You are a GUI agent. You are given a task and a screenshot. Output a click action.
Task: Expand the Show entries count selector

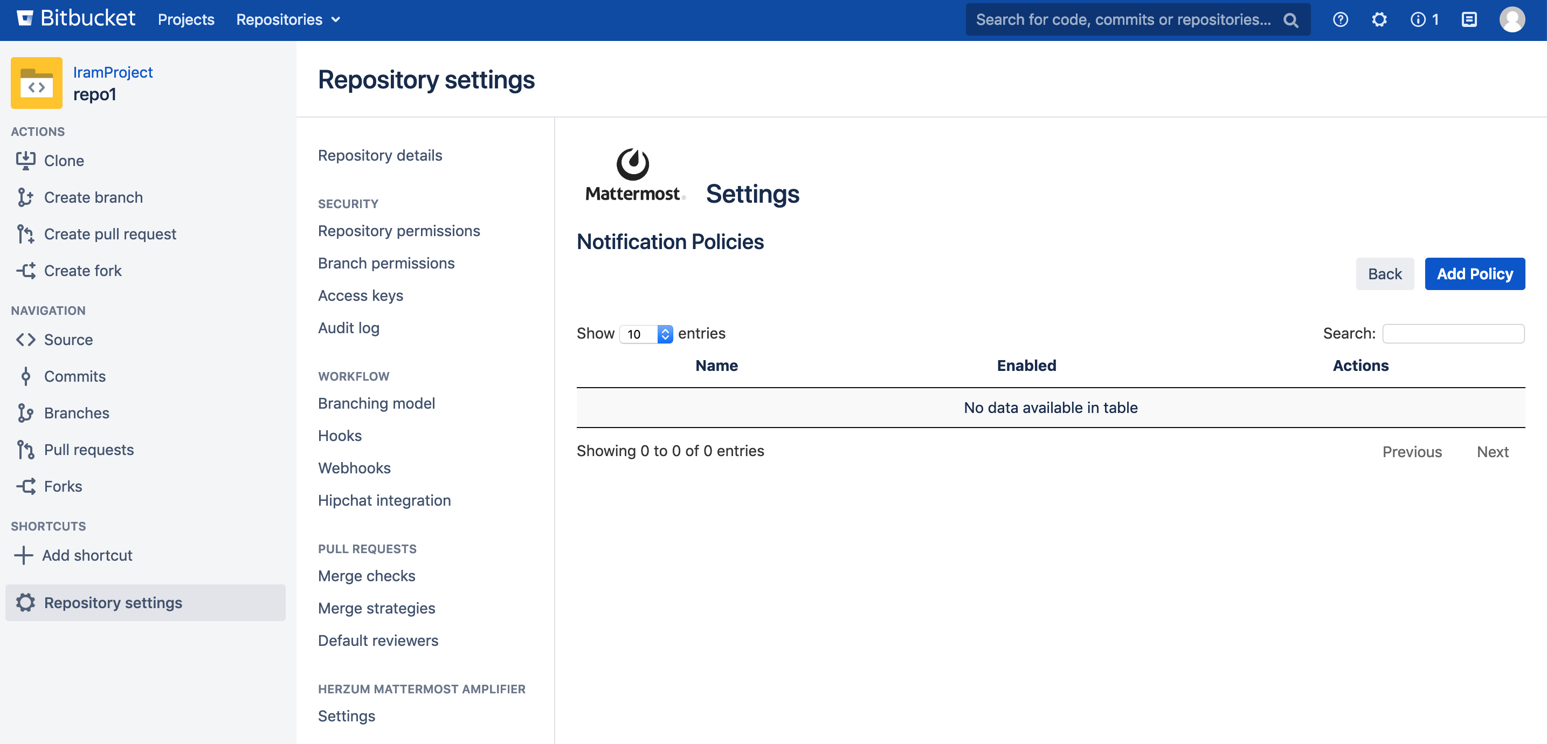pos(646,334)
